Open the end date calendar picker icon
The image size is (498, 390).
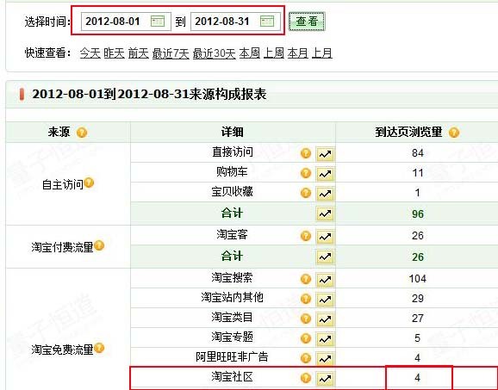[x=267, y=22]
